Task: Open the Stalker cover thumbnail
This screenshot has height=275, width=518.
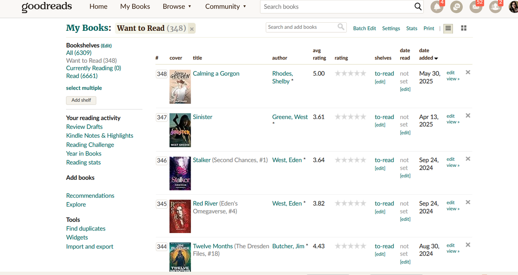Action: click(x=180, y=173)
